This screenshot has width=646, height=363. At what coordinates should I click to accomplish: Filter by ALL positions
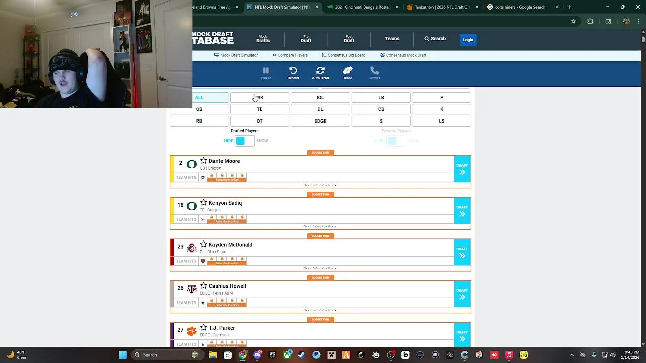[x=199, y=97]
